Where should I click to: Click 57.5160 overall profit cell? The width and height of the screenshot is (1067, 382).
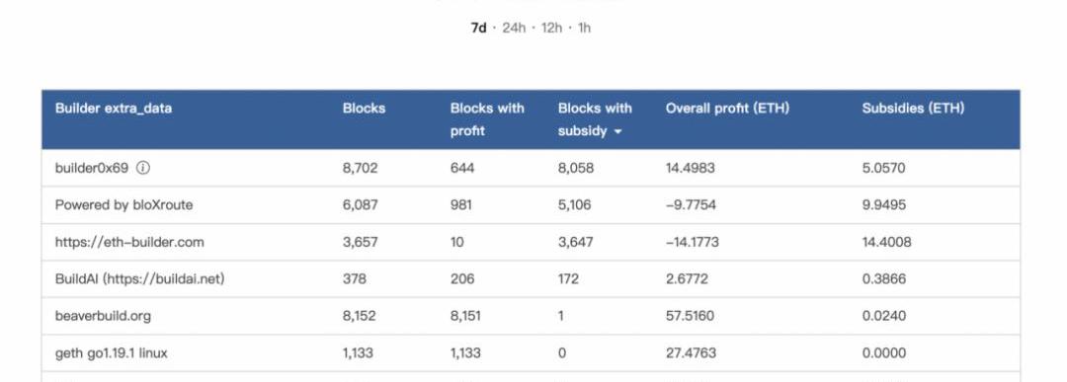[x=690, y=316]
